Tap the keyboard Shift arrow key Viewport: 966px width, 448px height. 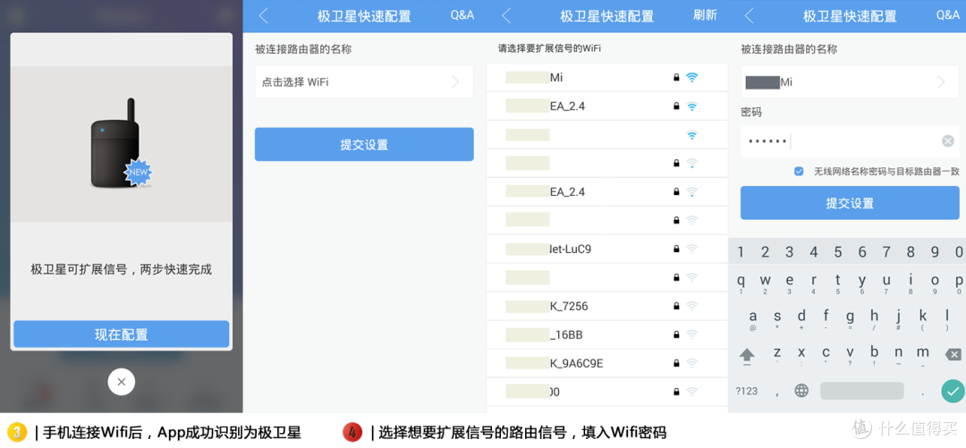tap(747, 355)
